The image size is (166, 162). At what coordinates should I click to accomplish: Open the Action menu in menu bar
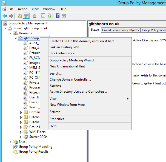coord(22,9)
